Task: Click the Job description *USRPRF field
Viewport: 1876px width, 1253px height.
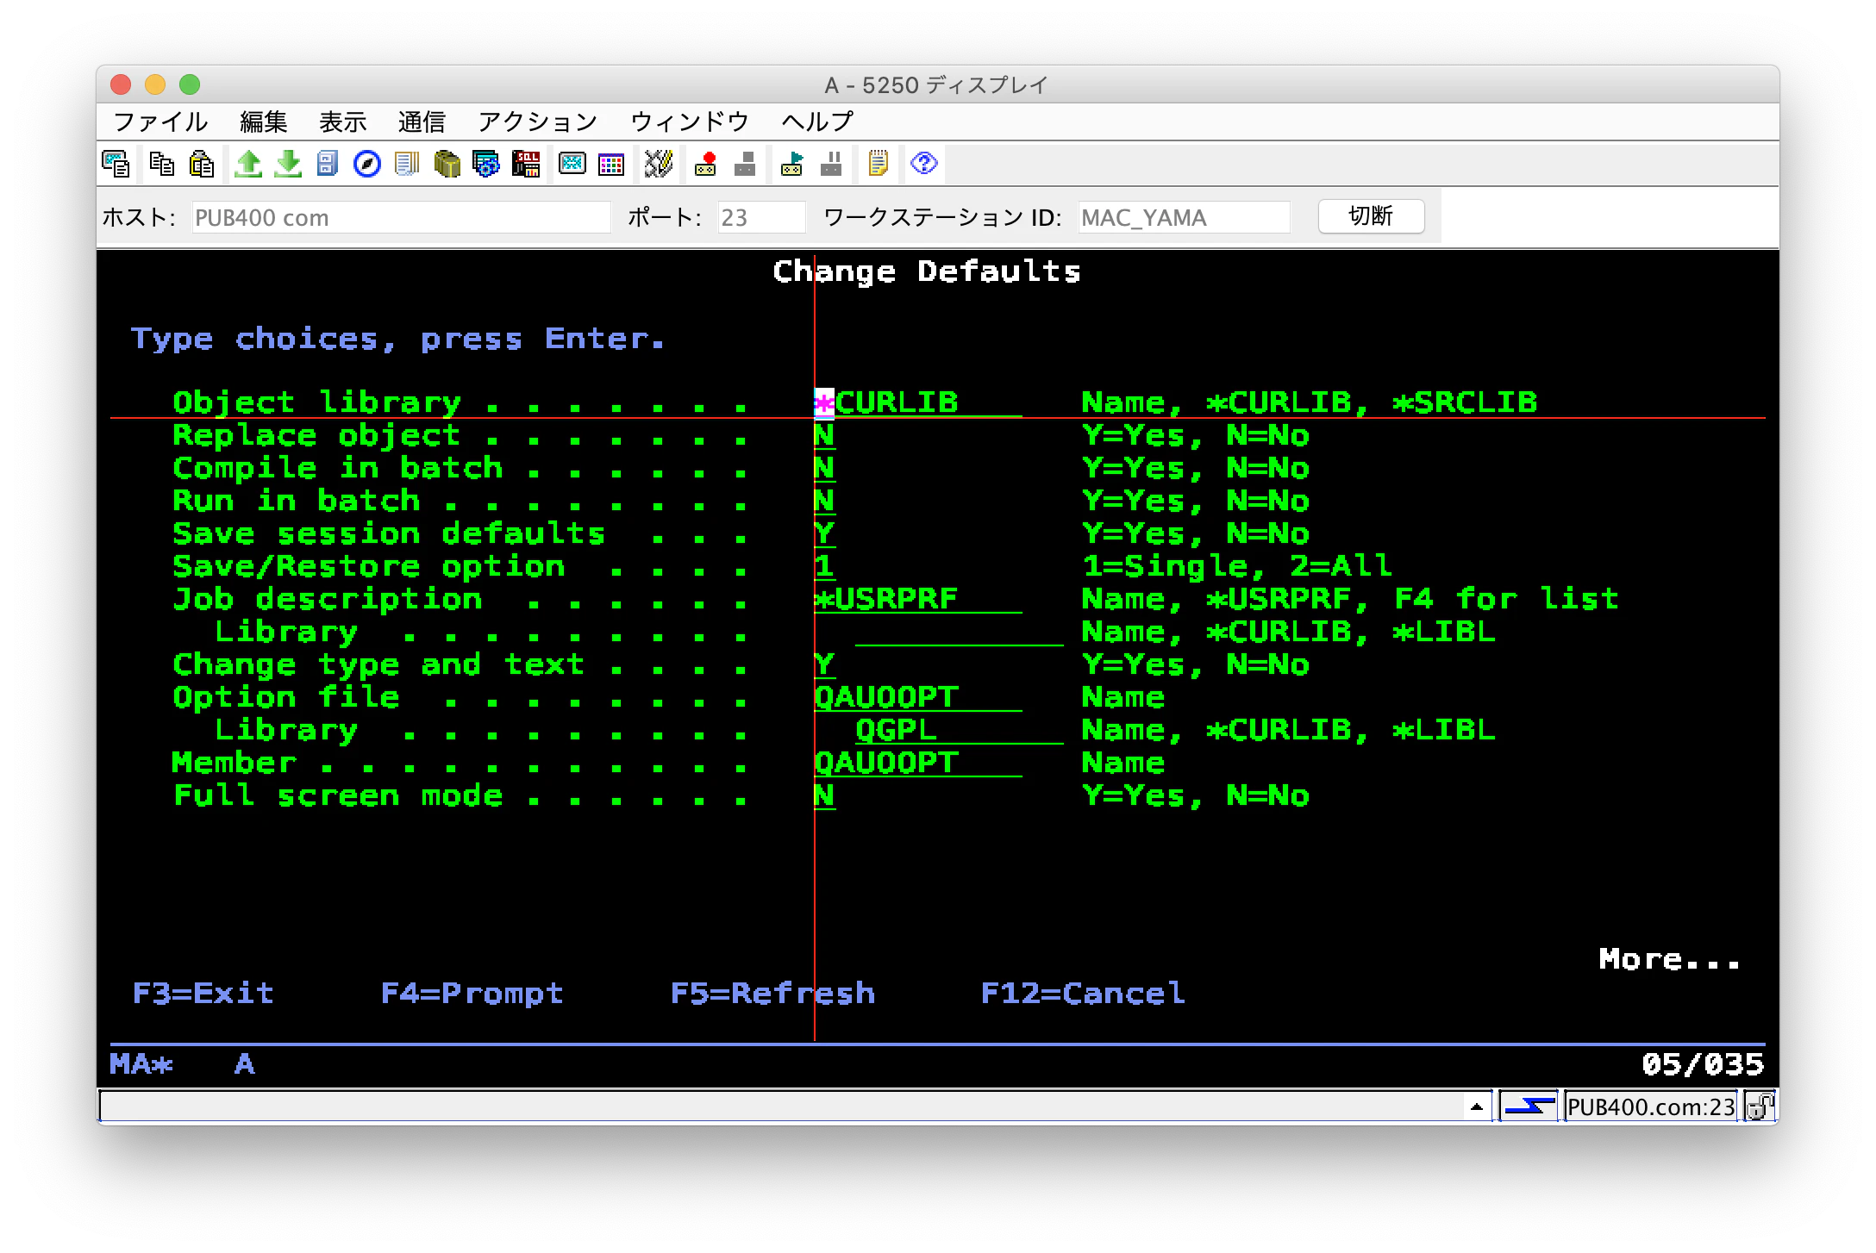Action: pos(916,600)
